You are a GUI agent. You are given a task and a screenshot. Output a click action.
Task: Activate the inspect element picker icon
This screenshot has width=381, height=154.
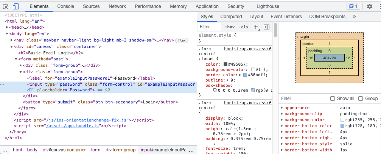pos(6,6)
